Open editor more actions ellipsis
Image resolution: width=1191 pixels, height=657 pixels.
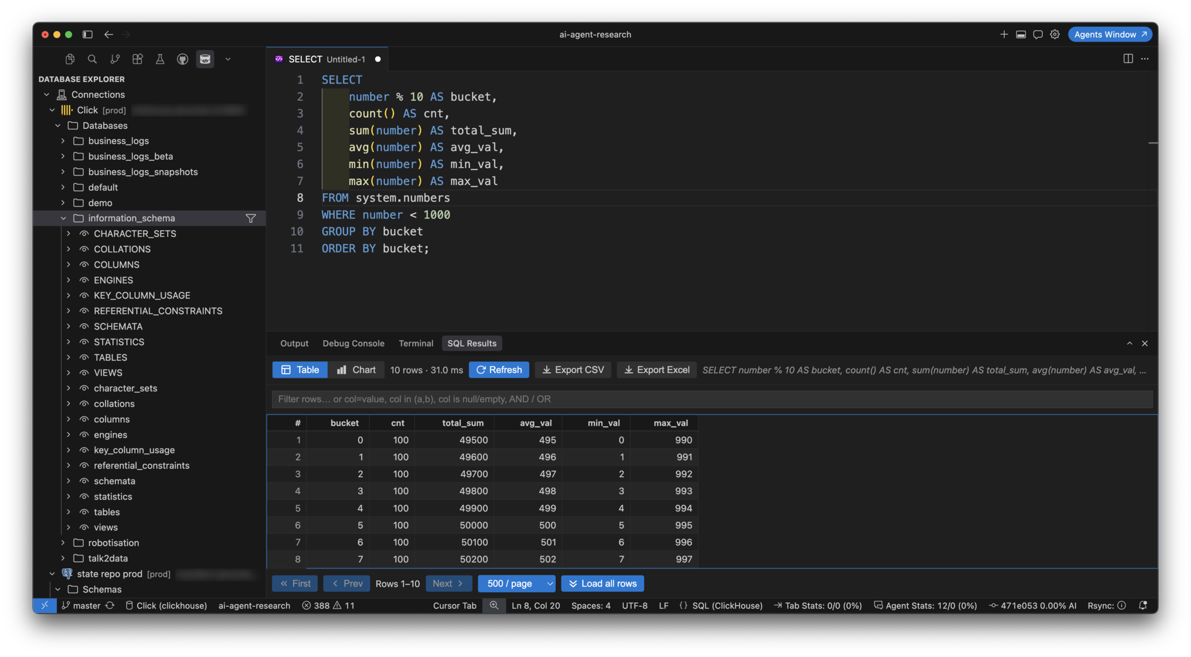point(1145,59)
